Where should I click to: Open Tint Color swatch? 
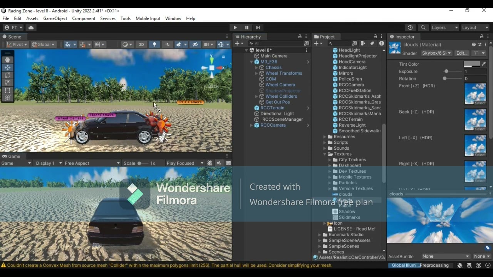[x=472, y=64]
